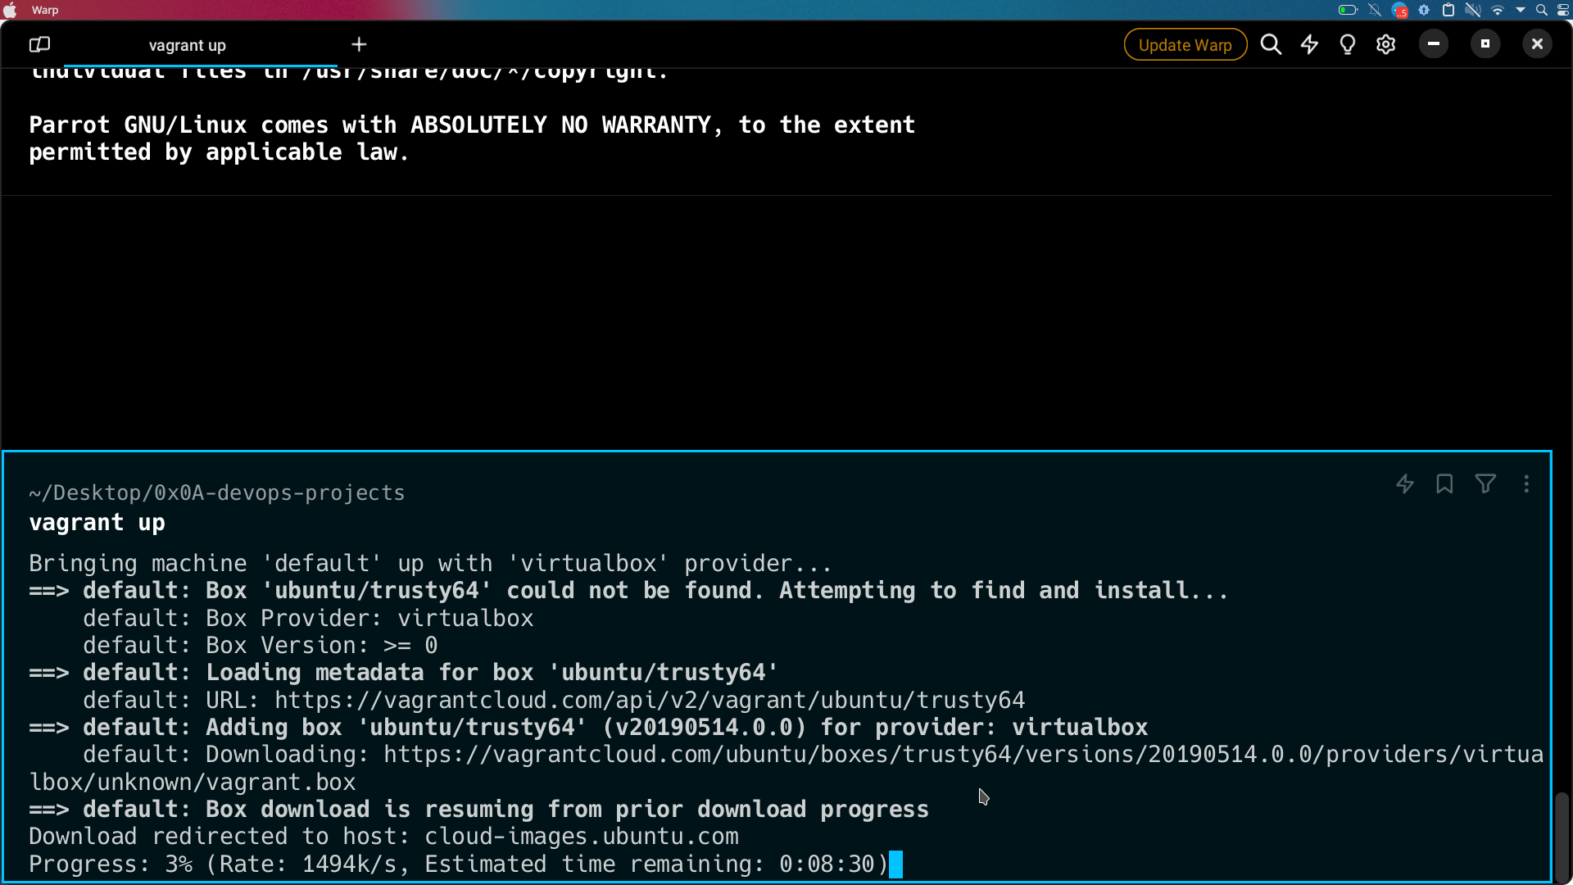1573x885 pixels.
Task: Expand the down-arrow menu bar dropdown
Action: tap(1521, 10)
